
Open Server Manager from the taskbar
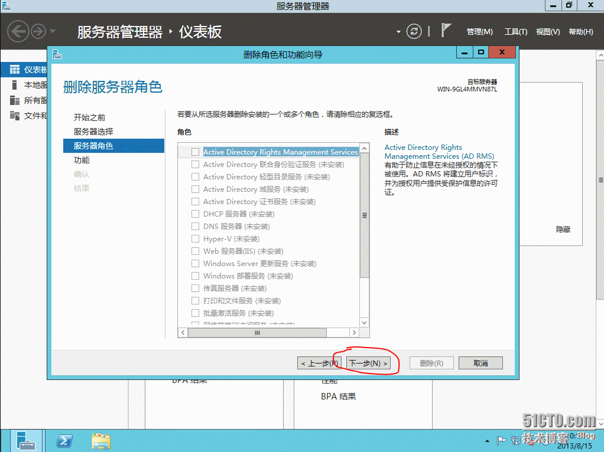pos(26,441)
